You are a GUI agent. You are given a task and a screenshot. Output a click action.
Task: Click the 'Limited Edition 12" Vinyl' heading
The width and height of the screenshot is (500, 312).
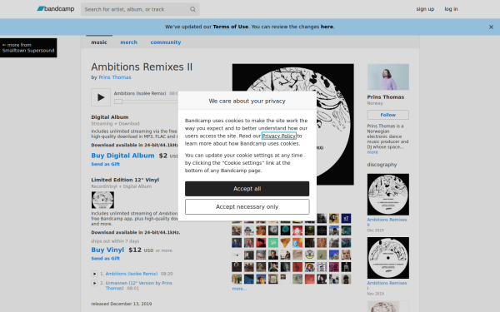tap(125, 180)
